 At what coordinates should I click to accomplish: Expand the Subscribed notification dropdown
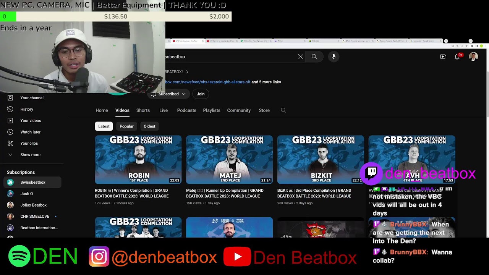184,94
